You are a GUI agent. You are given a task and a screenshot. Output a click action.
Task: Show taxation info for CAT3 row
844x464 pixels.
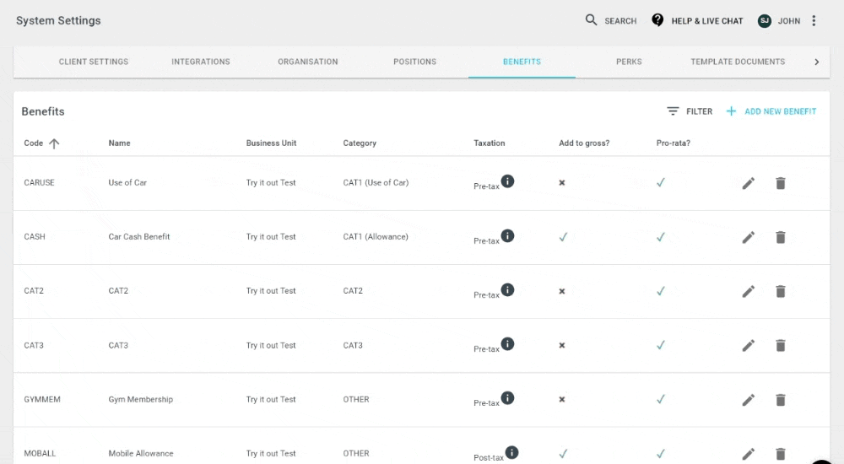[x=507, y=343]
